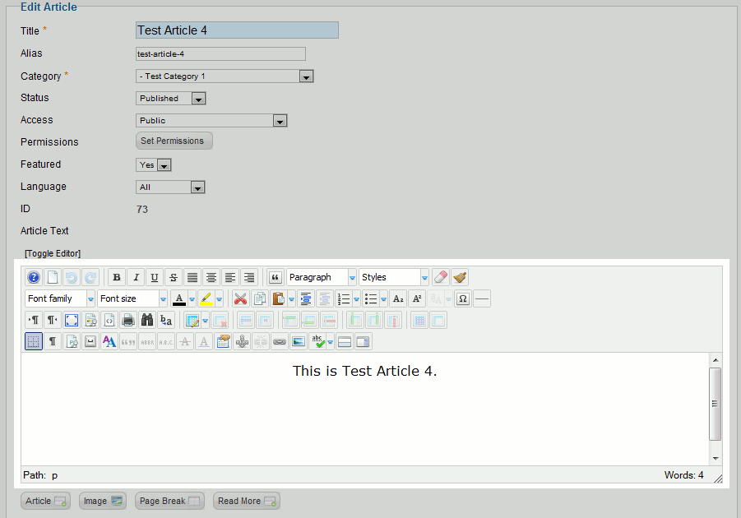Image resolution: width=741 pixels, height=518 pixels.
Task: Toggle visual aid guidelines button
Action: (x=34, y=341)
